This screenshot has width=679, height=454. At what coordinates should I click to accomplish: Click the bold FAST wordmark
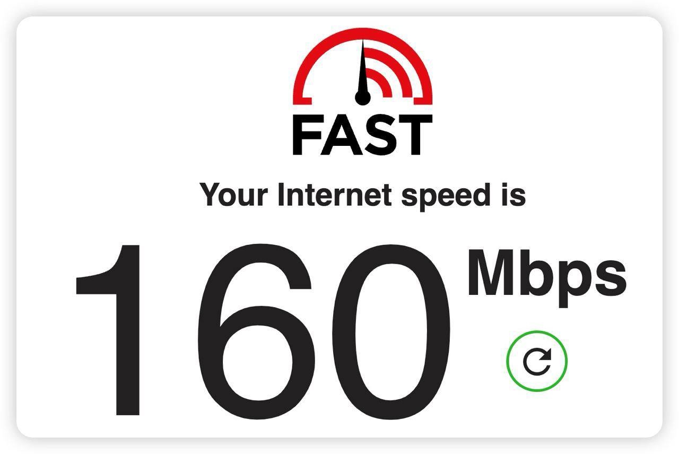point(362,136)
